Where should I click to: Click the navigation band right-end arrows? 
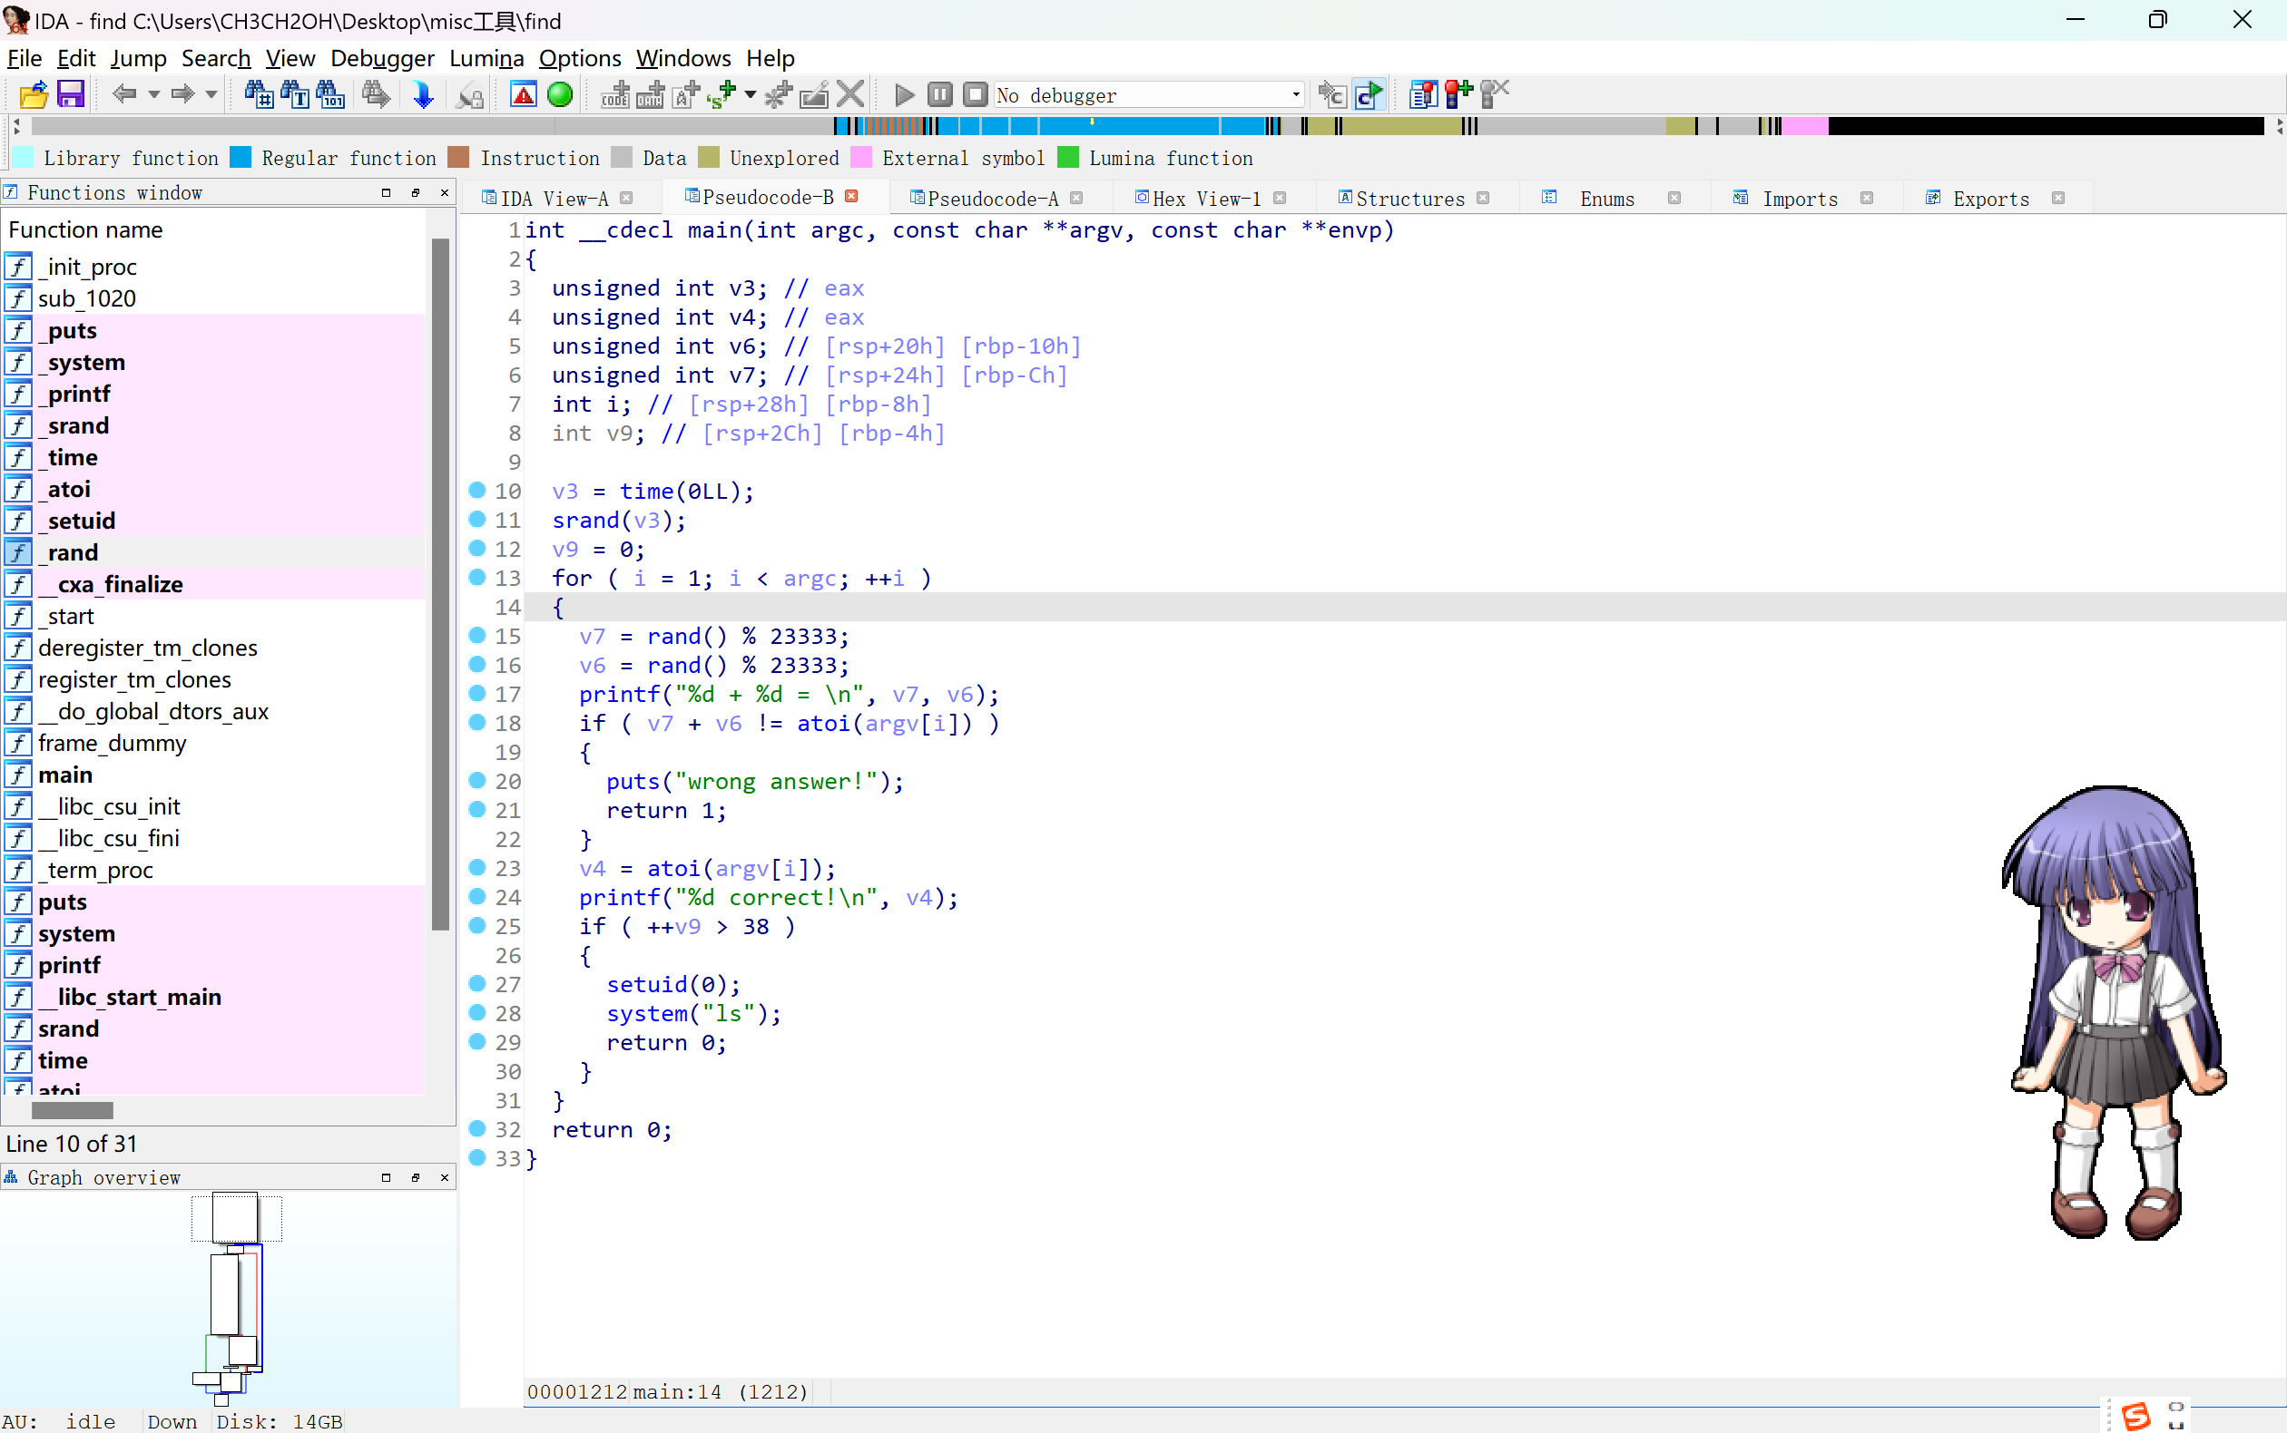coord(2279,126)
